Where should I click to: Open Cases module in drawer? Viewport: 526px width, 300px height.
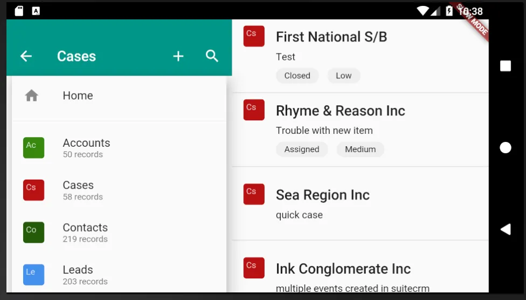pyautogui.click(x=119, y=190)
